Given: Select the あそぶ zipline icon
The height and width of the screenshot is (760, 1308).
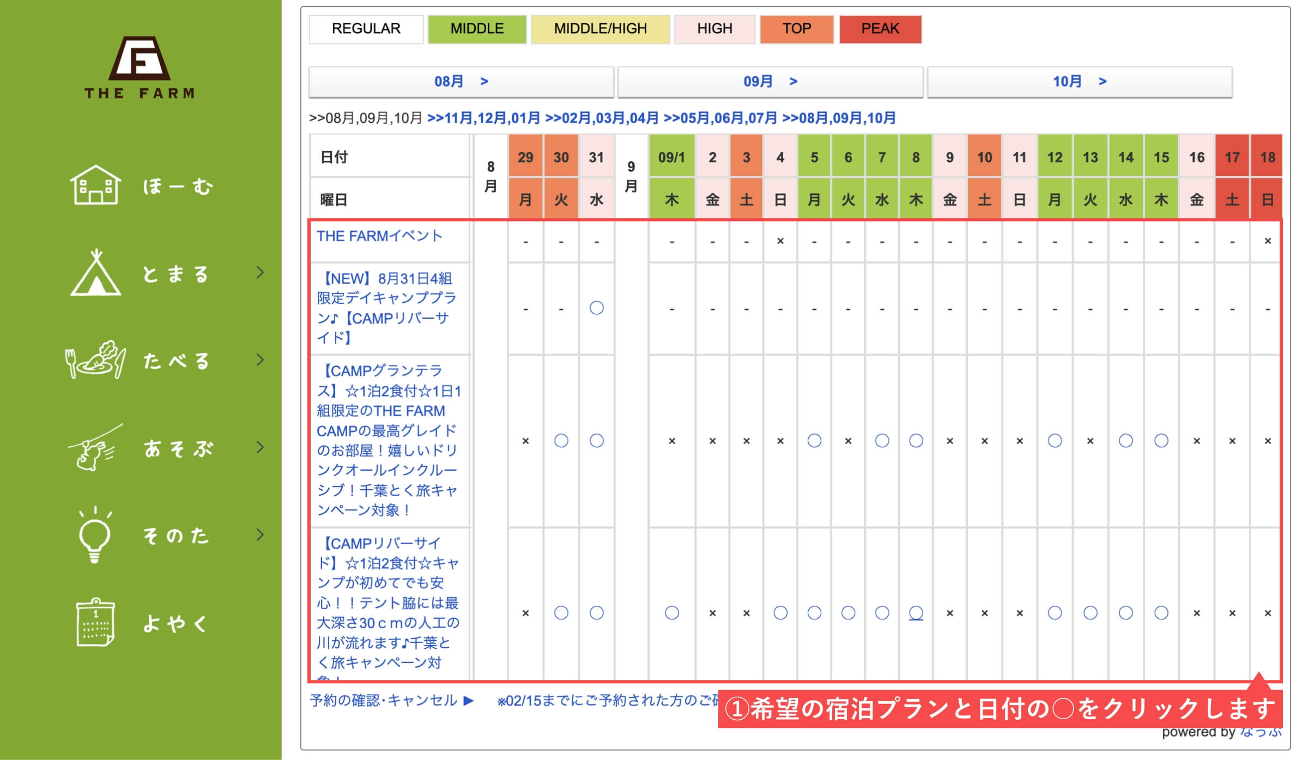Looking at the screenshot, I should point(95,448).
